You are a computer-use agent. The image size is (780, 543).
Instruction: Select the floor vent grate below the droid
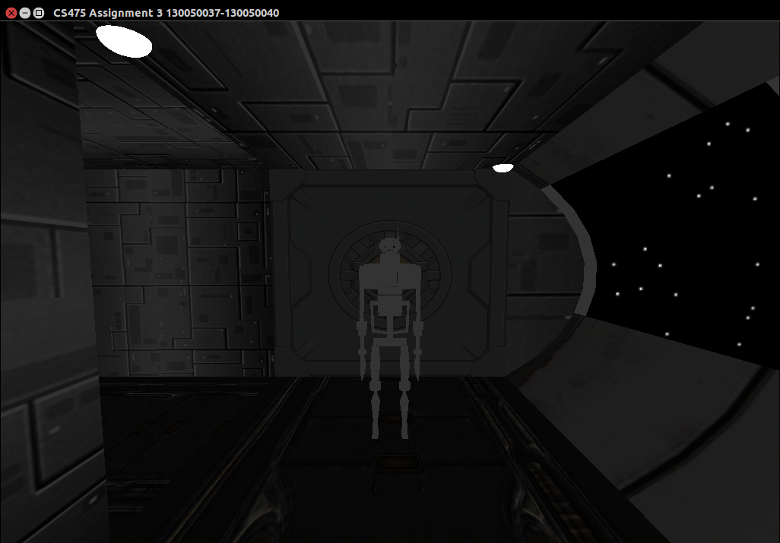point(393,460)
